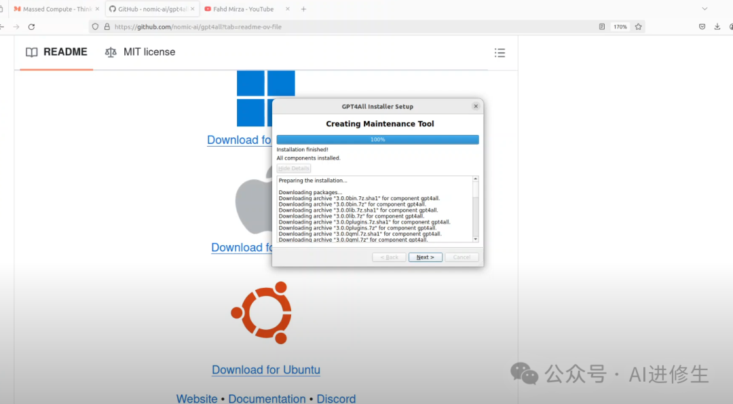This screenshot has height=404, width=733.
Task: Open the Discord link
Action: (336, 399)
